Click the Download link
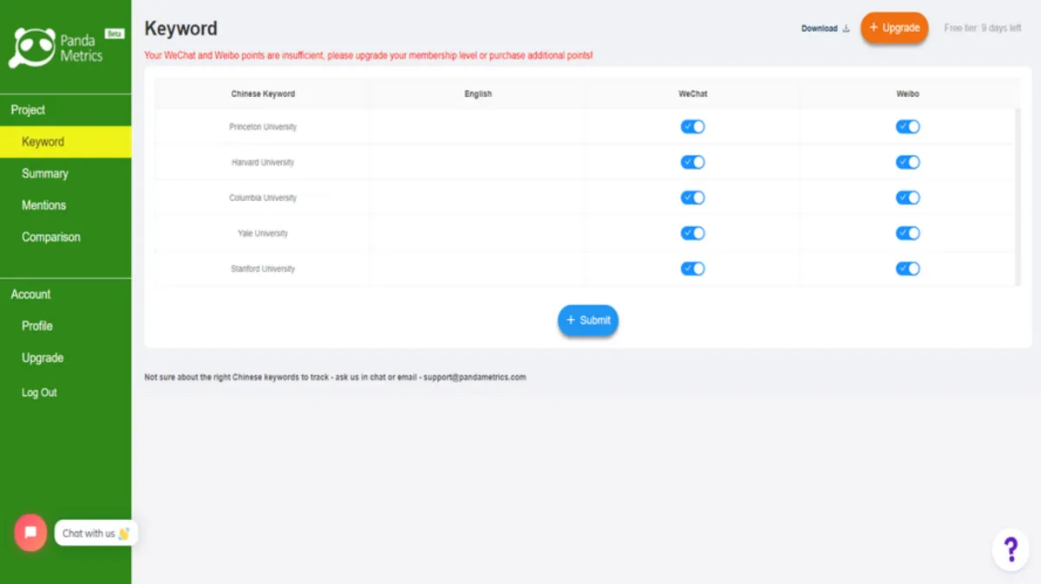The width and height of the screenshot is (1041, 584). click(x=826, y=29)
